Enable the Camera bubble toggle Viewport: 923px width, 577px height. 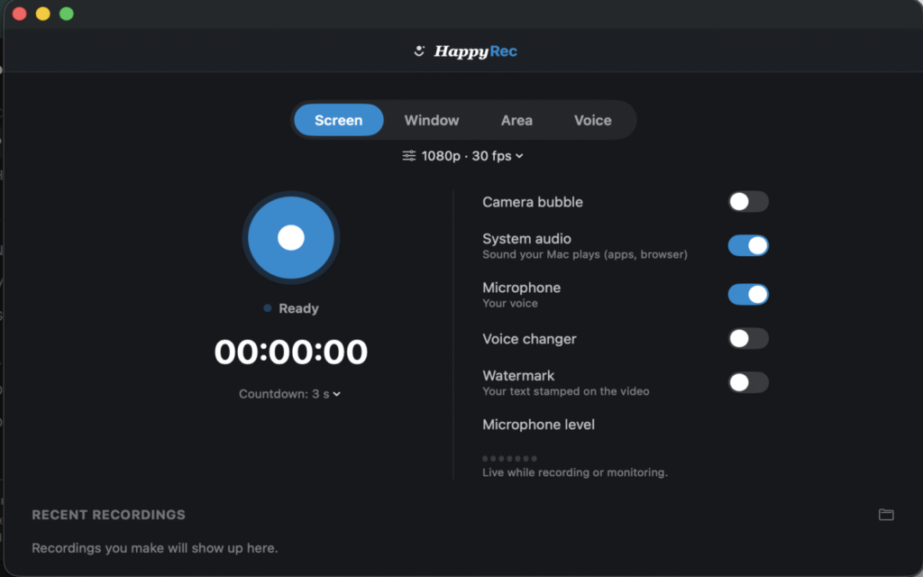[x=748, y=201]
